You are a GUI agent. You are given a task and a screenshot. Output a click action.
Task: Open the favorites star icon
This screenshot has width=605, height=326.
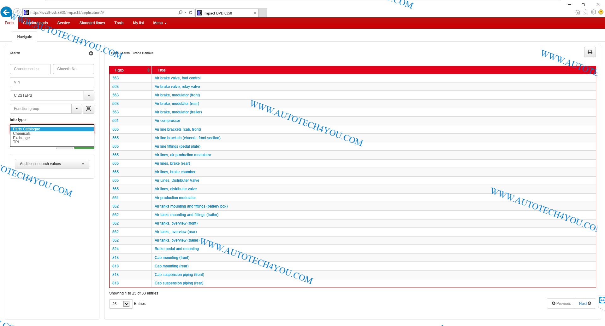[x=585, y=12]
